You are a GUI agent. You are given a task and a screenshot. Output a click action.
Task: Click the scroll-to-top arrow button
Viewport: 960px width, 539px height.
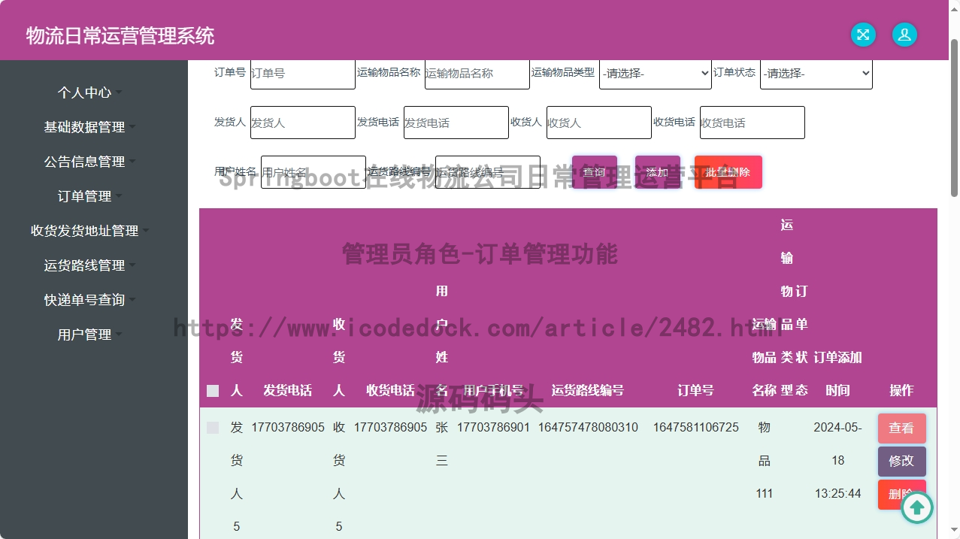tap(916, 507)
